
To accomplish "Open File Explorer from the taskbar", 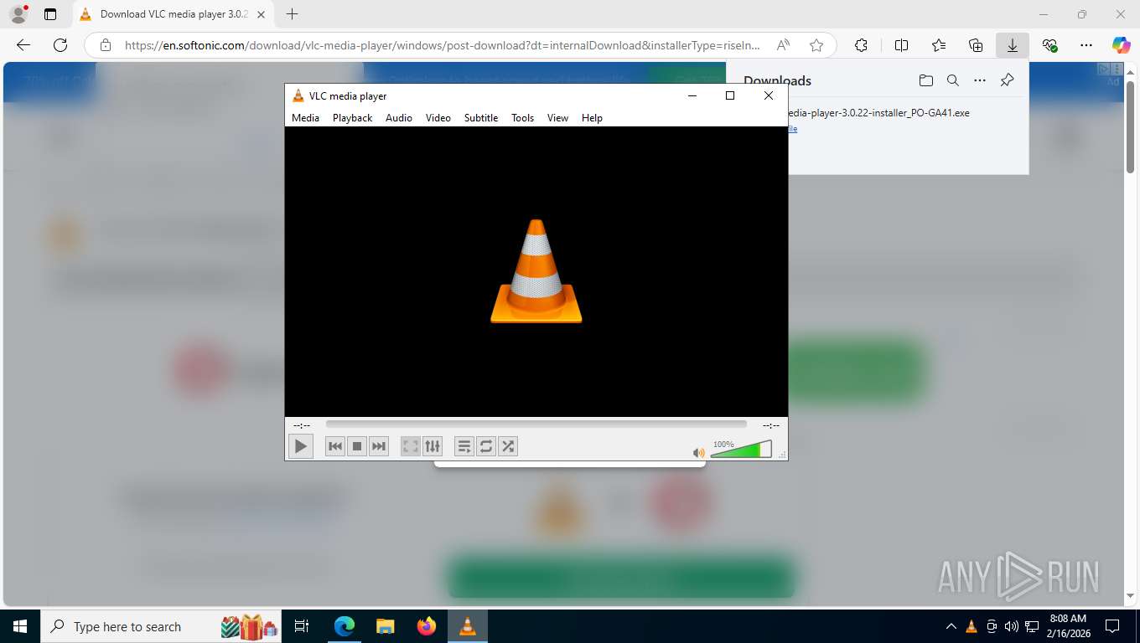I will (x=385, y=626).
